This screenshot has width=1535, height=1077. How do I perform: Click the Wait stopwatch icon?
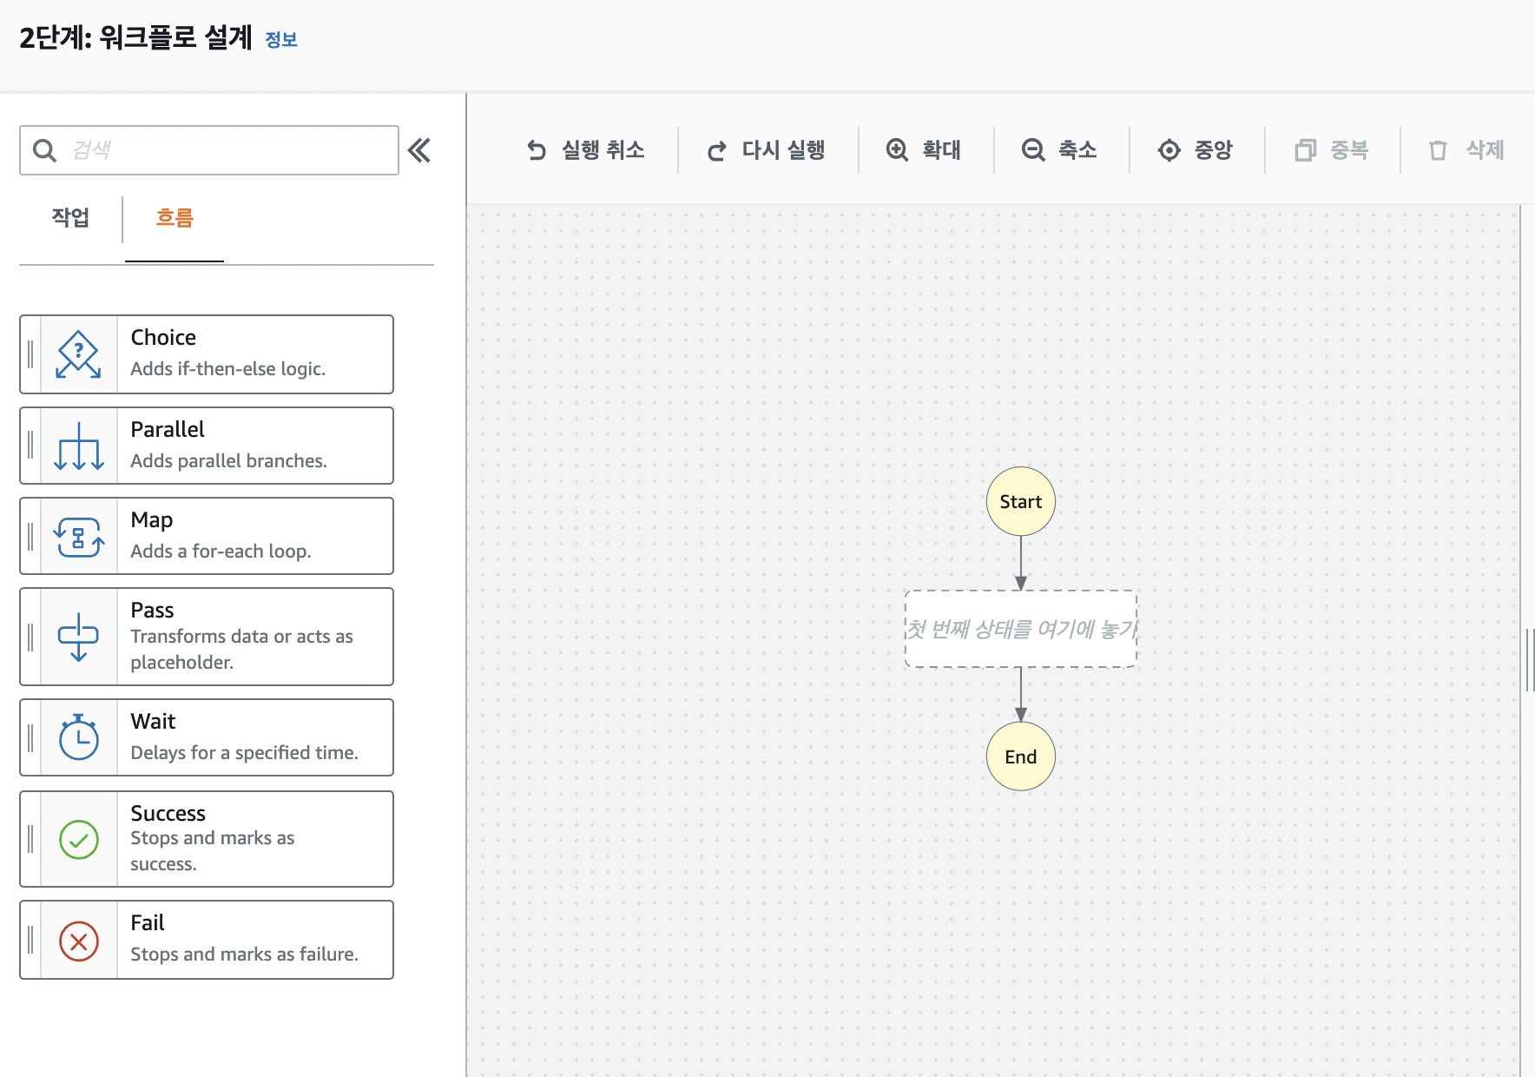click(79, 737)
